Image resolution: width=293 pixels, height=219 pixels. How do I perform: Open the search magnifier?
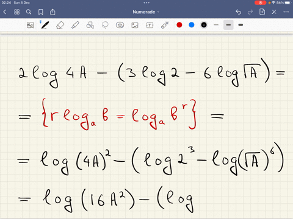point(29,12)
